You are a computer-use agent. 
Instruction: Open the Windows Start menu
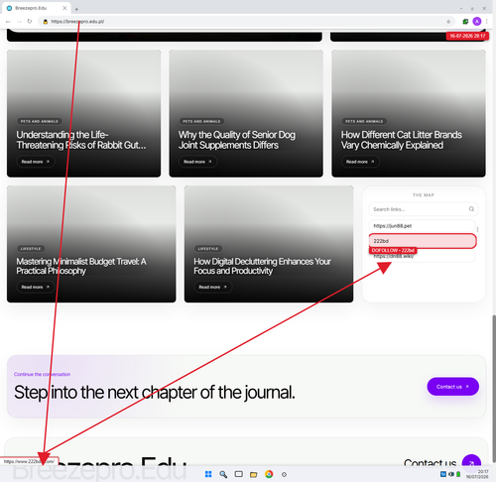208,474
